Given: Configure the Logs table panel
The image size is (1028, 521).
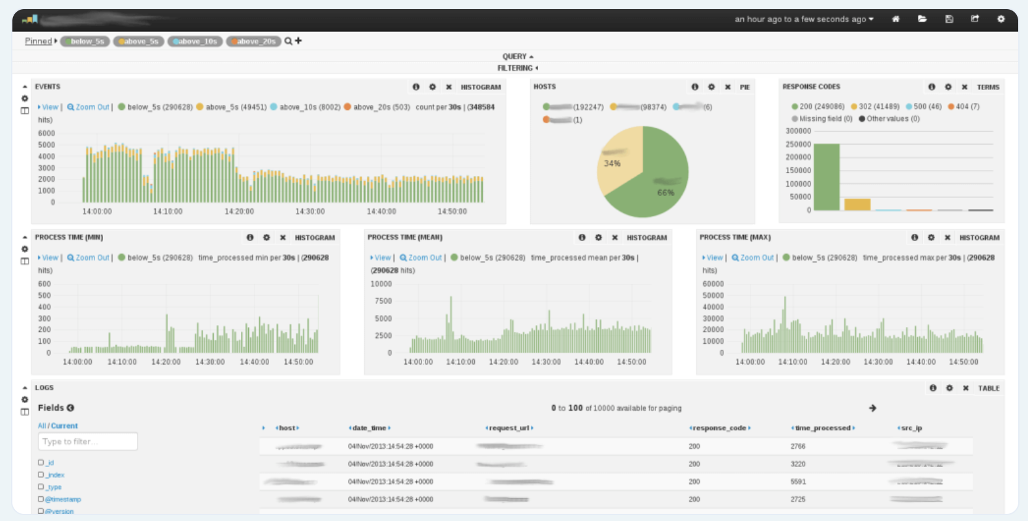Looking at the screenshot, I should [950, 388].
